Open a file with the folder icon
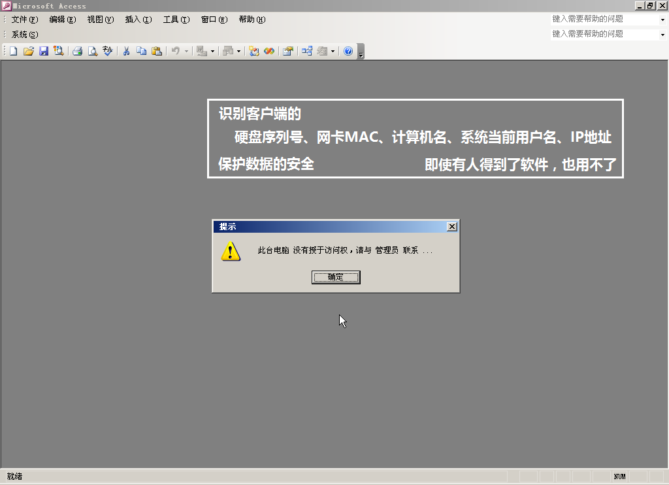The width and height of the screenshot is (669, 485). tap(28, 51)
